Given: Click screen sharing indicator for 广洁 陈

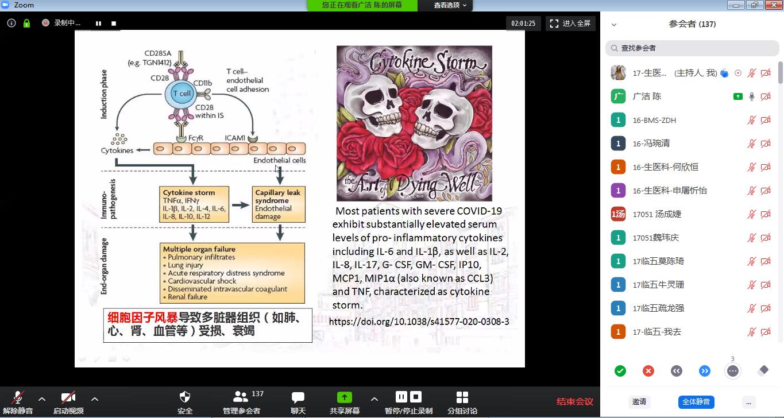Looking at the screenshot, I should point(738,96).
